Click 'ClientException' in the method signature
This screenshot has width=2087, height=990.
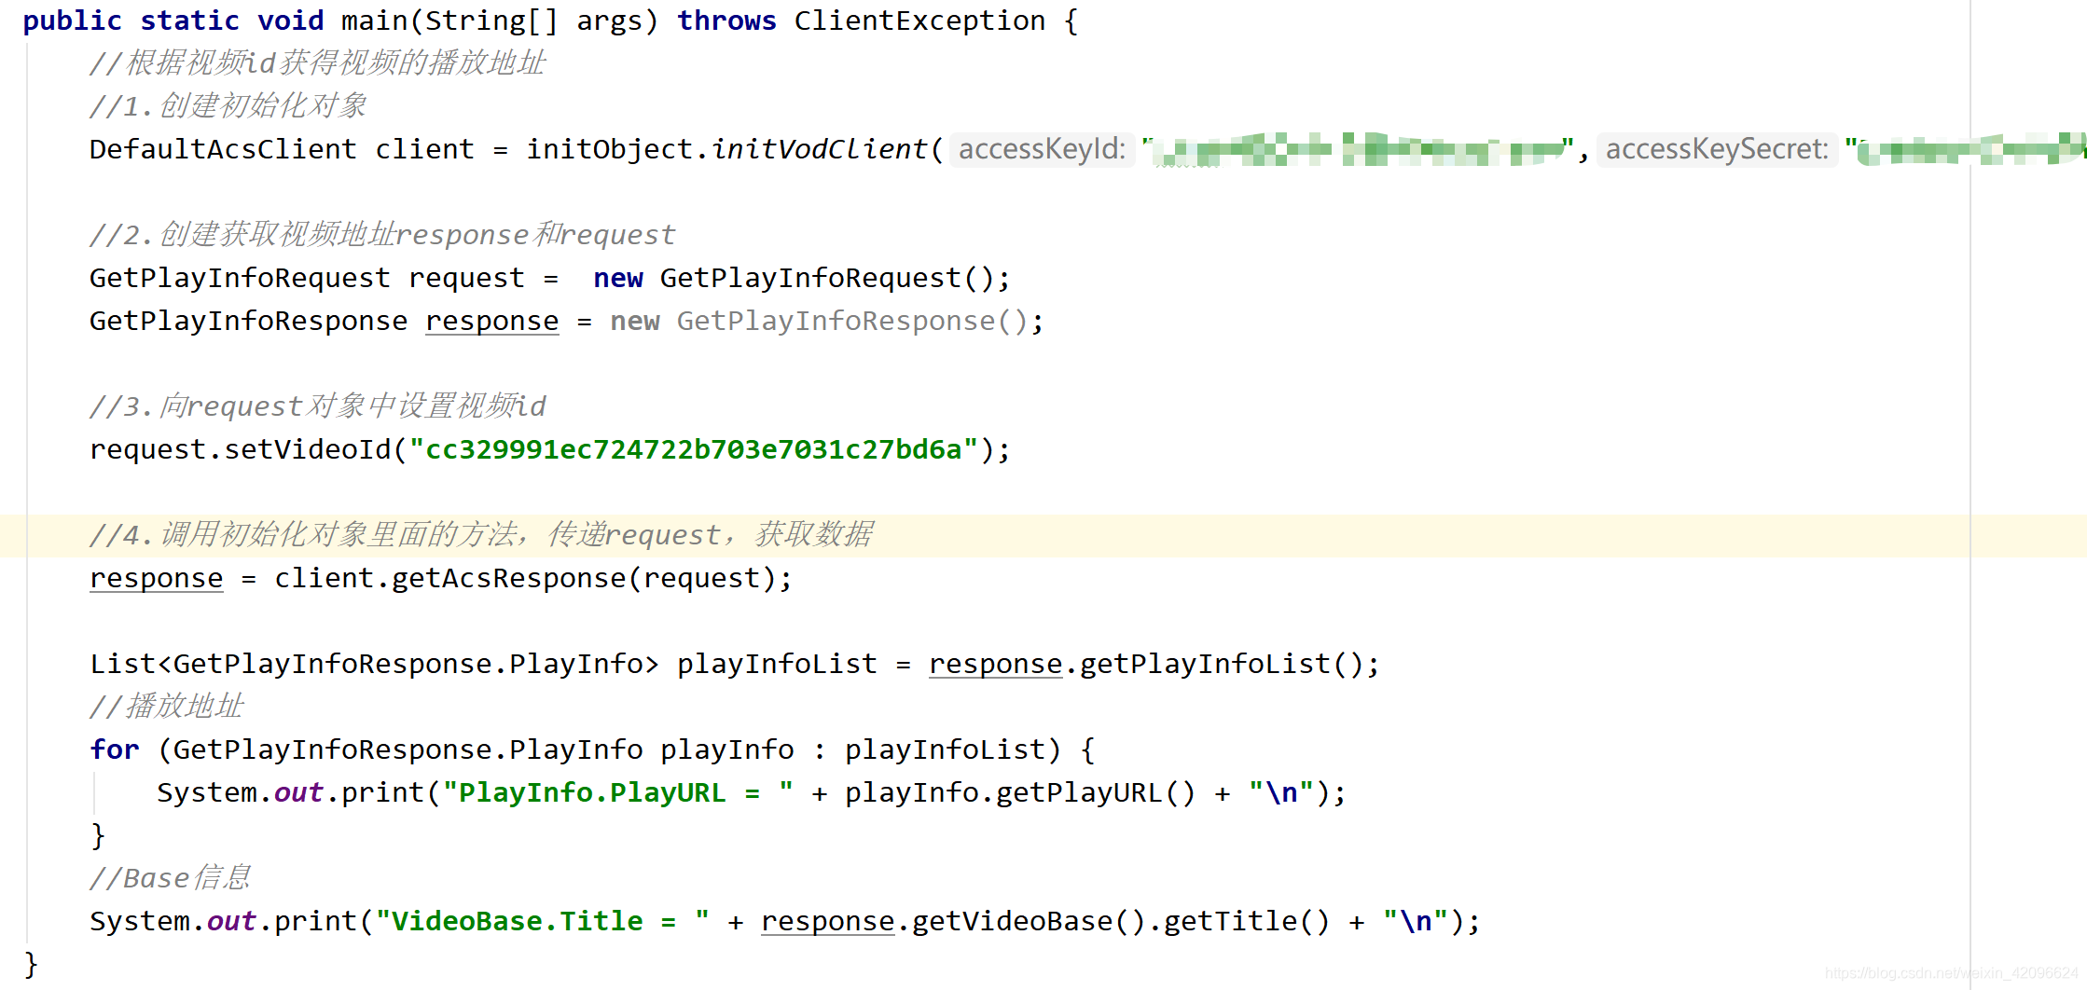[x=919, y=21]
